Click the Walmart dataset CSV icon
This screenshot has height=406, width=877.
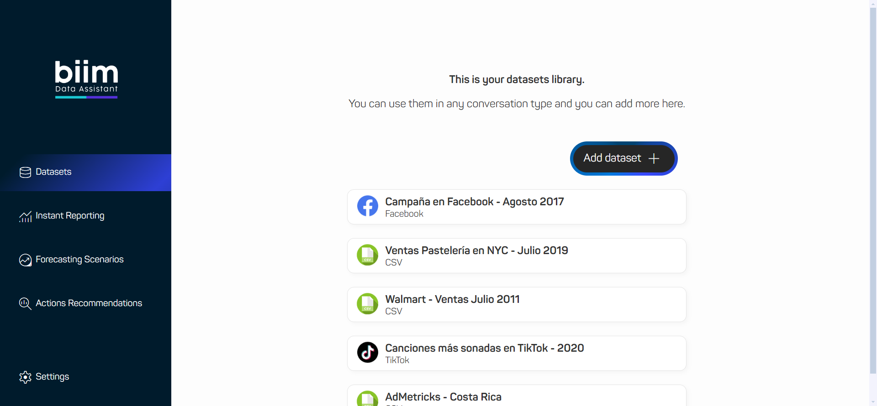click(x=367, y=304)
